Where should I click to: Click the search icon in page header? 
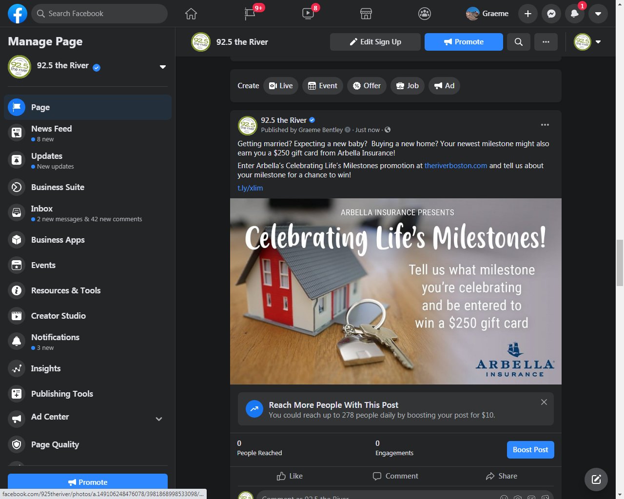pyautogui.click(x=519, y=42)
